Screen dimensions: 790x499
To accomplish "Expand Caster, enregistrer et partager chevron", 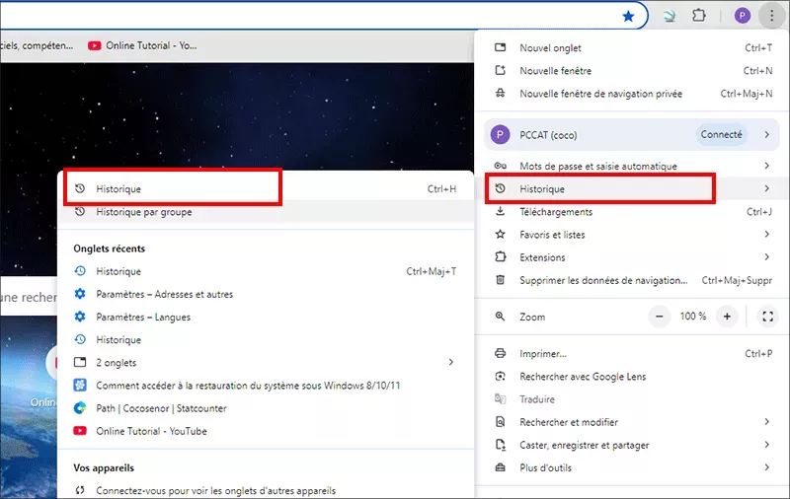I will pyautogui.click(x=766, y=445).
